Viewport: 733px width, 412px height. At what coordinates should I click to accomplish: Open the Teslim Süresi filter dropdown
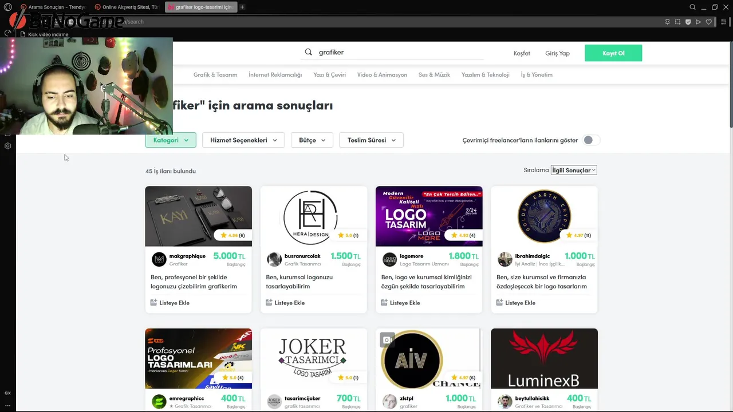click(372, 140)
